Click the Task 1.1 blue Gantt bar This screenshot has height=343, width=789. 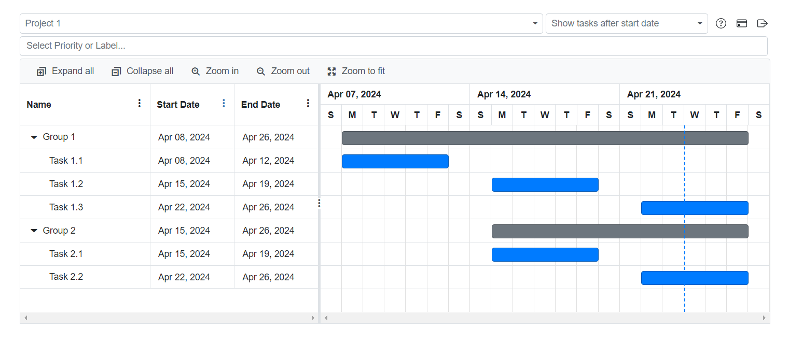pyautogui.click(x=395, y=161)
